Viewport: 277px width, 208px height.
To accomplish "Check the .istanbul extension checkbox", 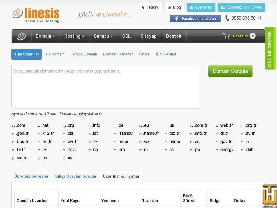I will [115, 134].
